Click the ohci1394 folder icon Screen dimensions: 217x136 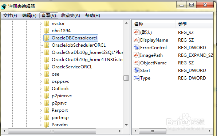point(47,31)
